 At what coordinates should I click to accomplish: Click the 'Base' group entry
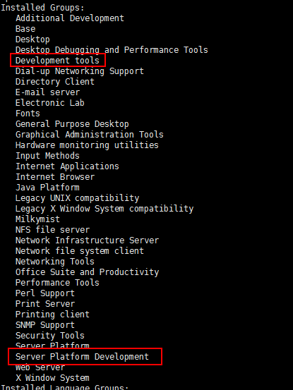25,29
